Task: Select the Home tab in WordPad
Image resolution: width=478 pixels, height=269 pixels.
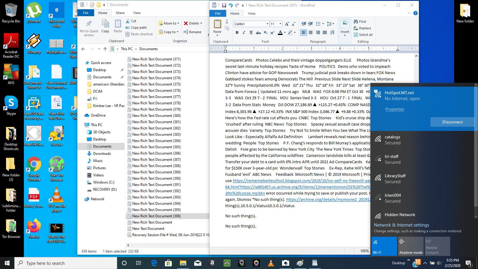Action: (235, 13)
